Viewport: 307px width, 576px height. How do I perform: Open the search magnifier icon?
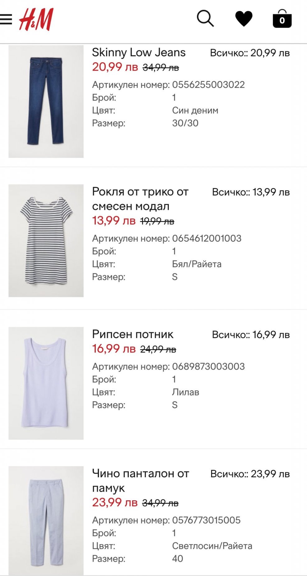click(205, 18)
